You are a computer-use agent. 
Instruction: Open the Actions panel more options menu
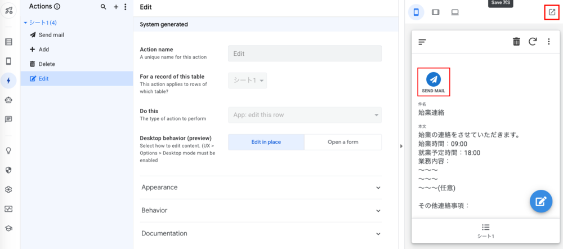click(x=125, y=7)
